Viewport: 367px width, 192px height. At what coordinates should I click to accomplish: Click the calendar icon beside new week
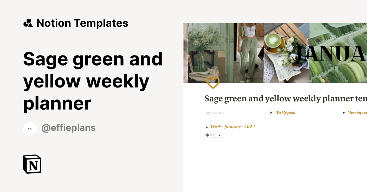click(x=208, y=113)
